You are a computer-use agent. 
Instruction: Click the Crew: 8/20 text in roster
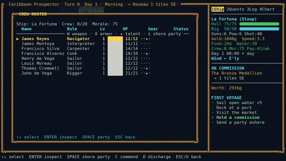(x=74, y=24)
